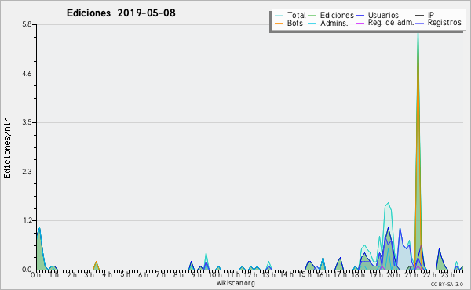The image size is (471, 290).
Task: Click the '22 h' x-axis label
Action: (429, 274)
